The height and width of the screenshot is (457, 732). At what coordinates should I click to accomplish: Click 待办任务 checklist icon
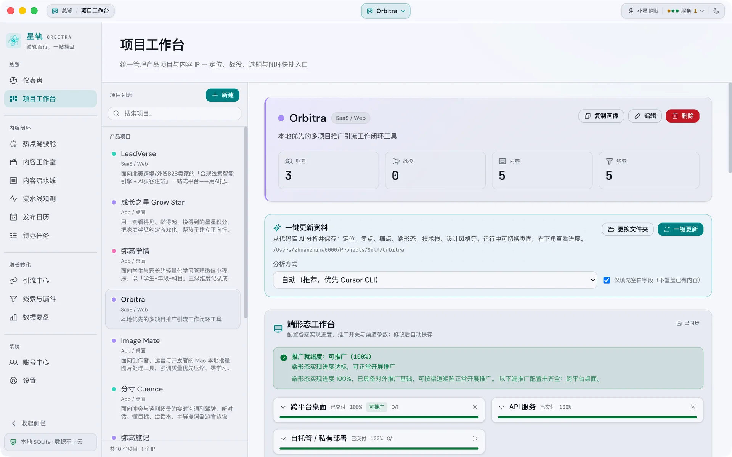click(x=13, y=235)
